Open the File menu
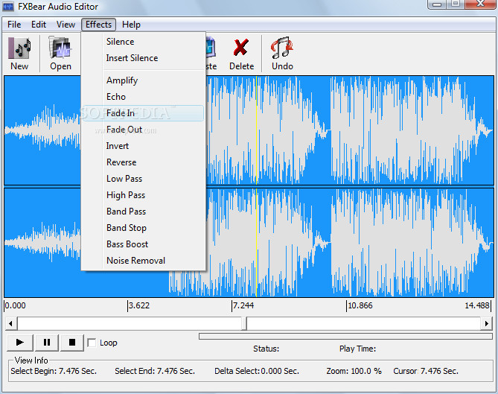The height and width of the screenshot is (394, 498). point(14,25)
